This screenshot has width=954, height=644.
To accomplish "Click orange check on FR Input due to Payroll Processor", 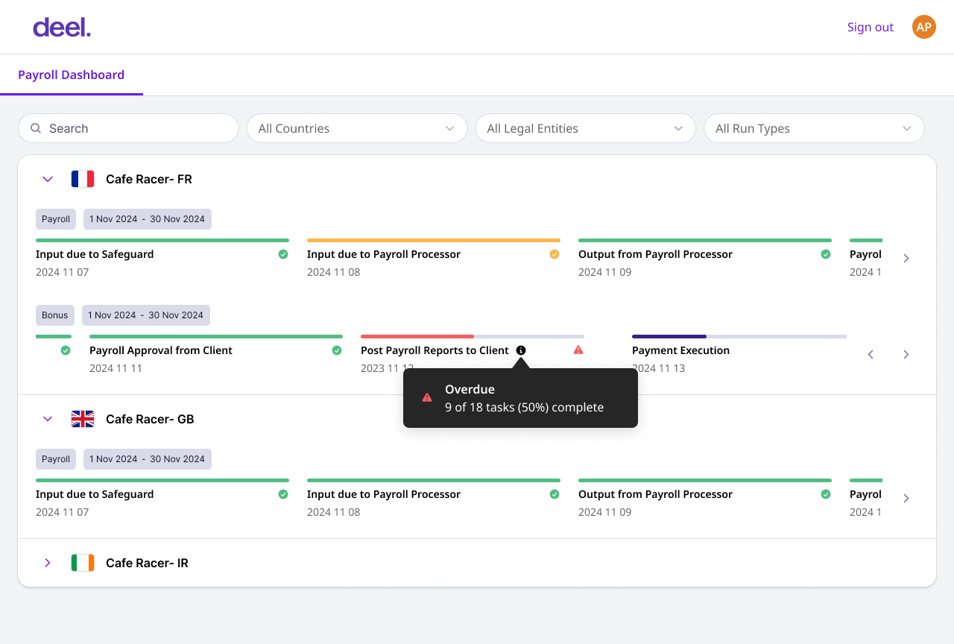I will pyautogui.click(x=555, y=254).
